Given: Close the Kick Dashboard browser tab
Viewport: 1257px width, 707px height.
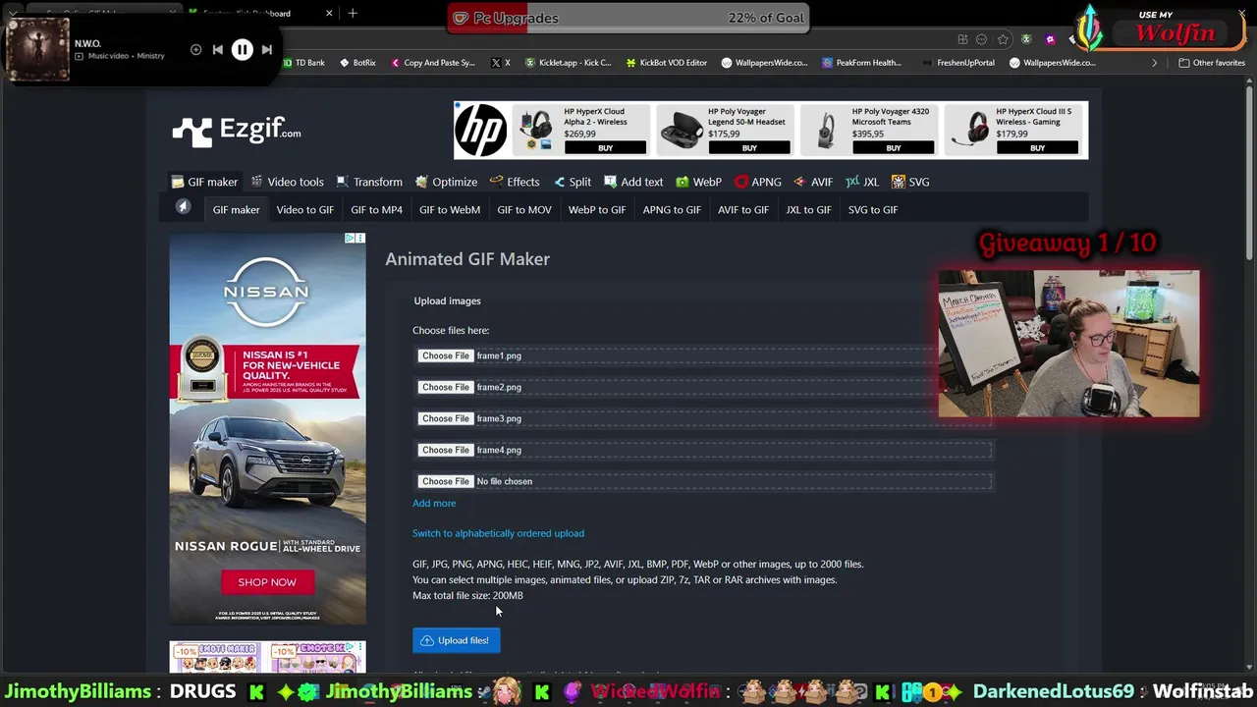Looking at the screenshot, I should click(x=329, y=13).
